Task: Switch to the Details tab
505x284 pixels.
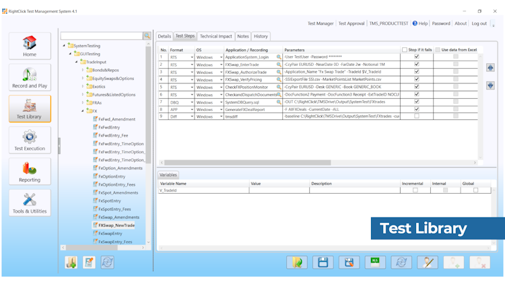Action: [164, 36]
